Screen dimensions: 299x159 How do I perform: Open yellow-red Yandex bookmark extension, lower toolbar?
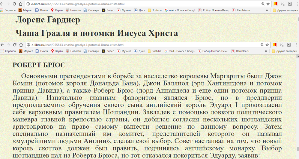click(x=275, y=45)
